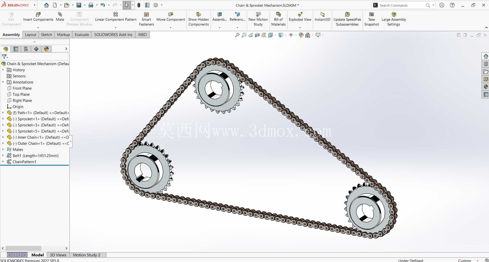Click the New document icon
The image size is (489, 262).
click(55, 5)
